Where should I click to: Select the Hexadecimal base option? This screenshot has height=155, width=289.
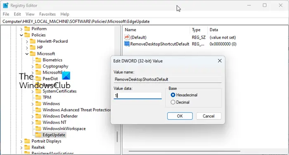(x=173, y=95)
